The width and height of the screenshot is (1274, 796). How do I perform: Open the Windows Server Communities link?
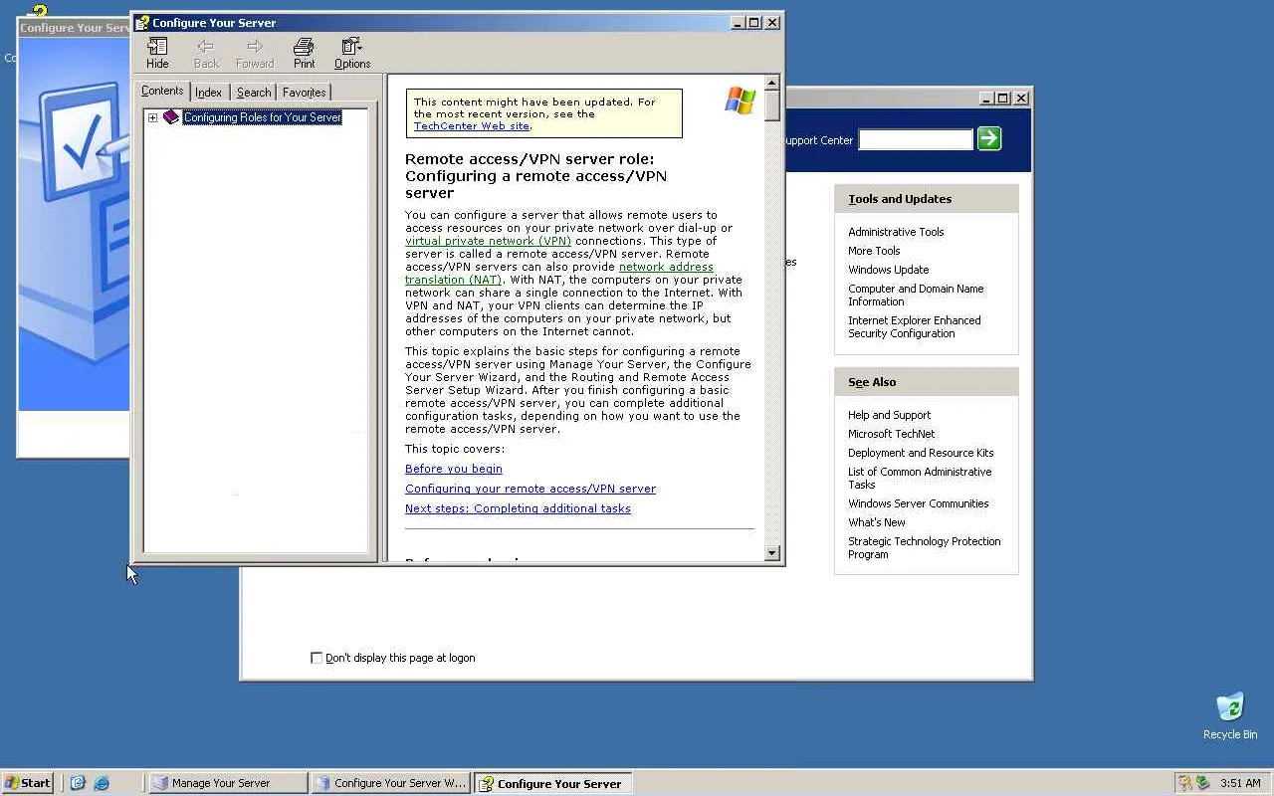click(x=918, y=503)
